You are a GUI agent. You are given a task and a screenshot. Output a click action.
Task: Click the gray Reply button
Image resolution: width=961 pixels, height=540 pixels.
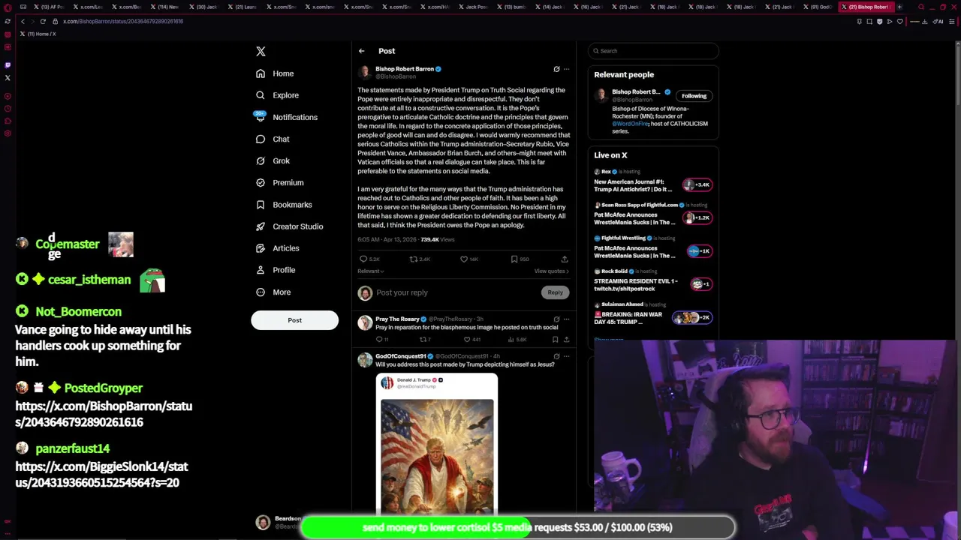[x=555, y=292]
